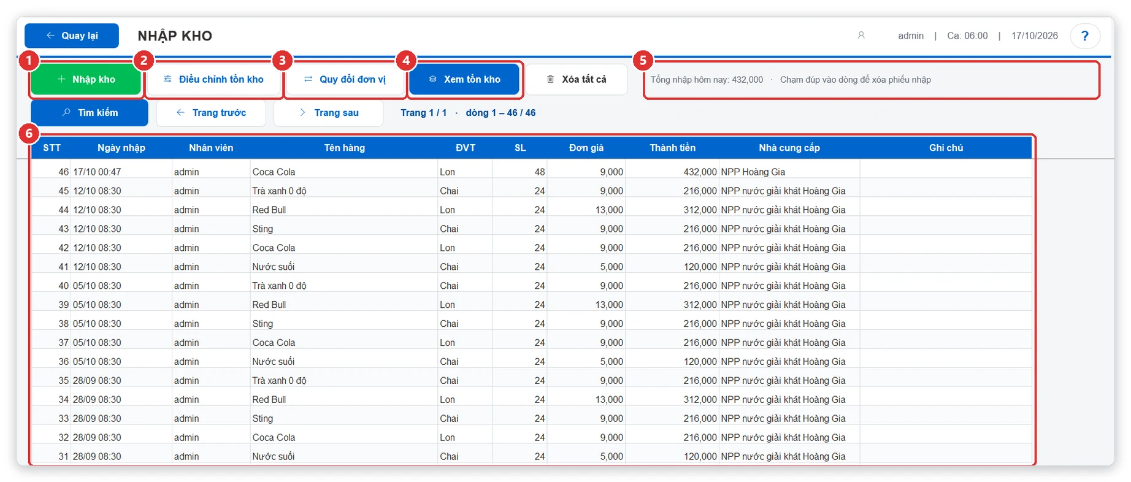
Task: Click the ĐVT column header
Action: (x=466, y=148)
